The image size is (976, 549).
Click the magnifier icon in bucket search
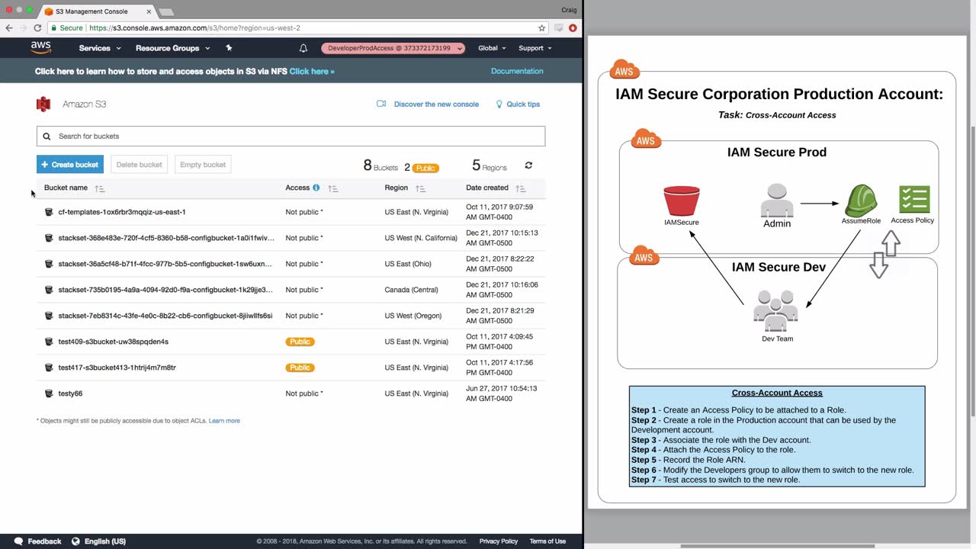47,136
